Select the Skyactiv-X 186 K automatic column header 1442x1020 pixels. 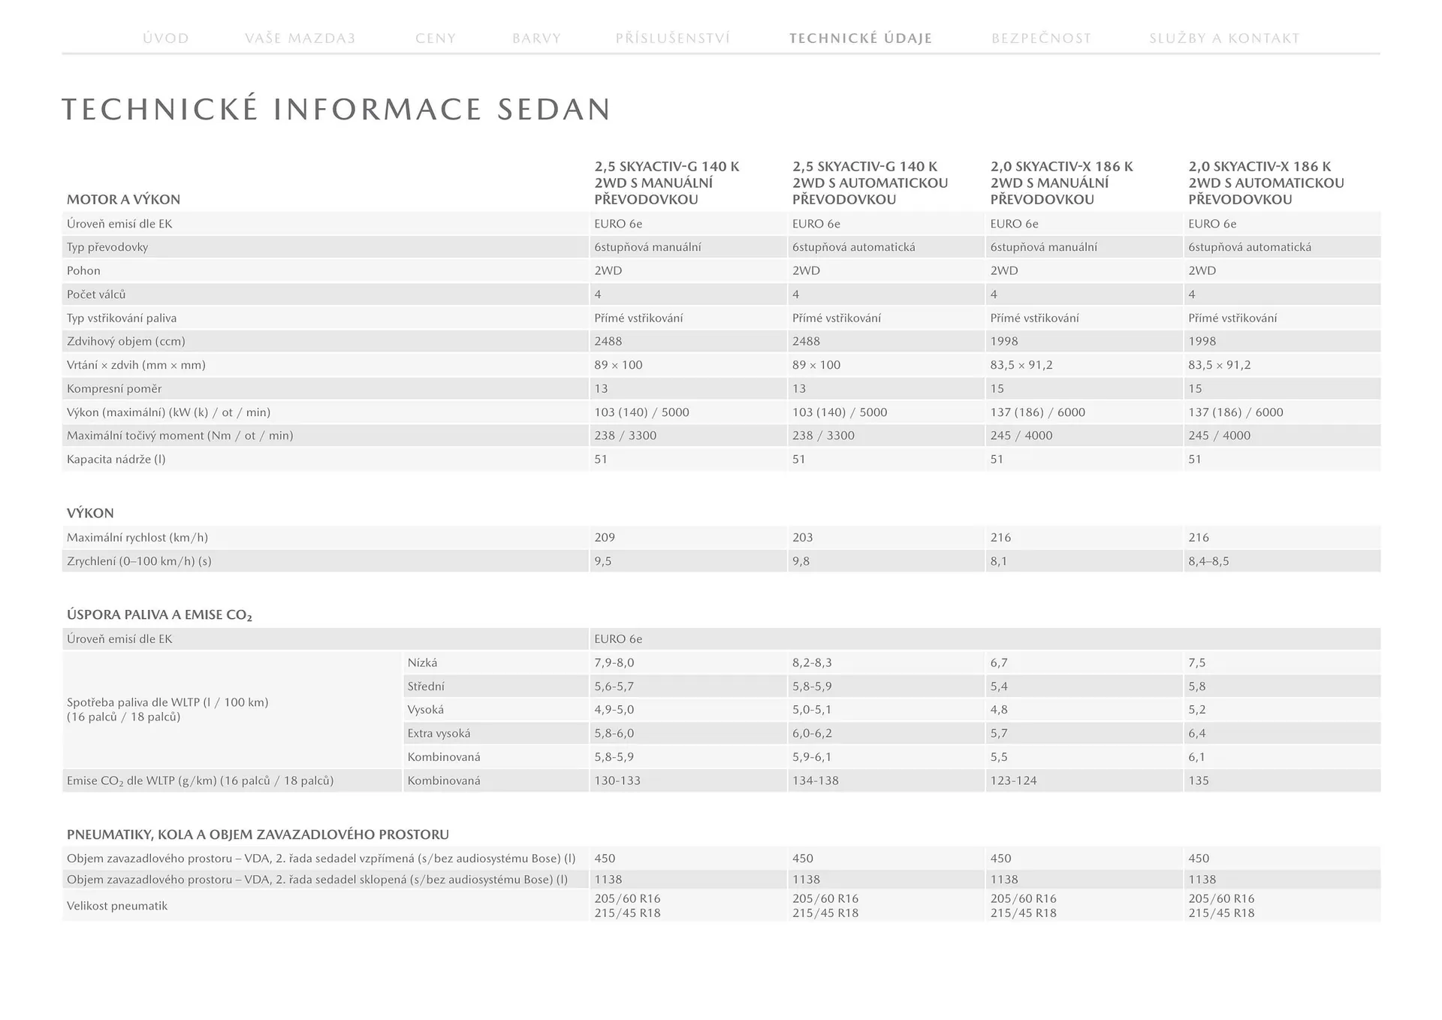1266,183
